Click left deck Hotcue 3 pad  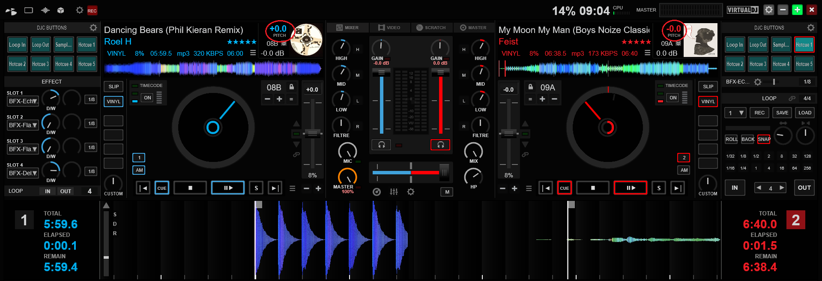(x=40, y=64)
